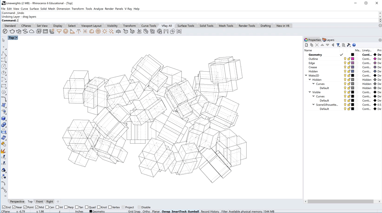The height and width of the screenshot is (213, 382).
Task: Toggle lock icon of Crease layer
Action: [x=349, y=67]
